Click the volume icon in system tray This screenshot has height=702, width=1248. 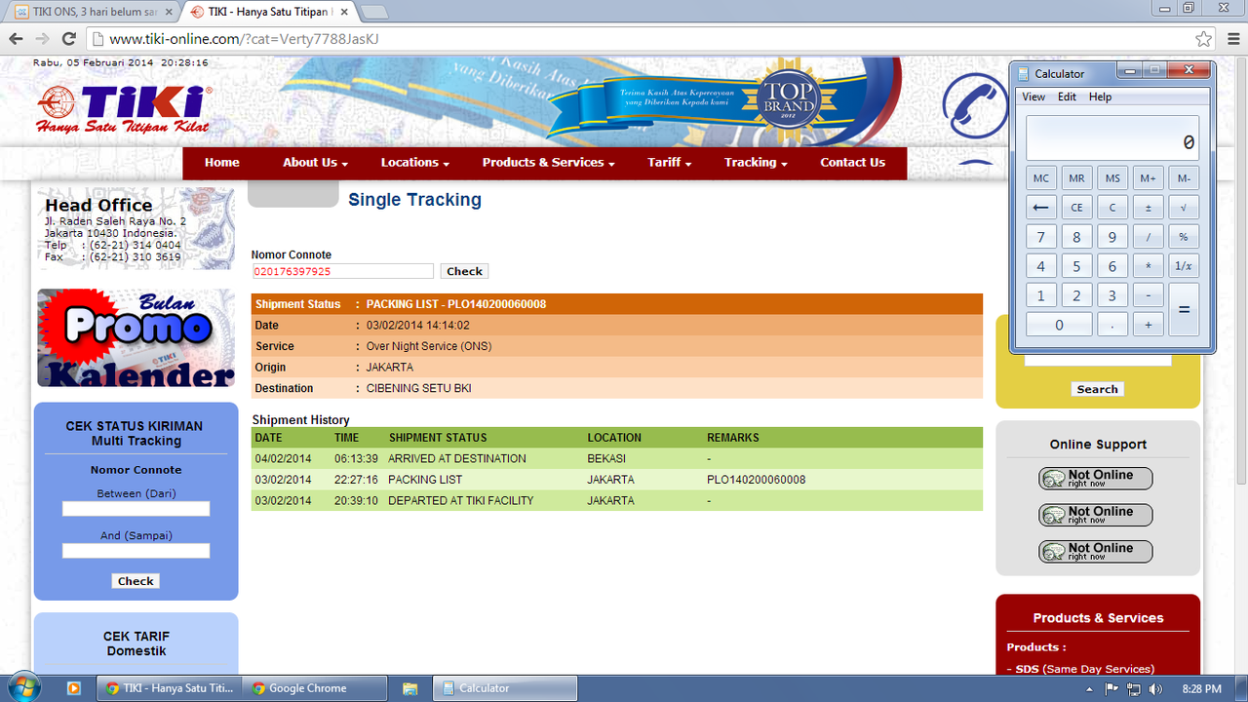[1156, 688]
